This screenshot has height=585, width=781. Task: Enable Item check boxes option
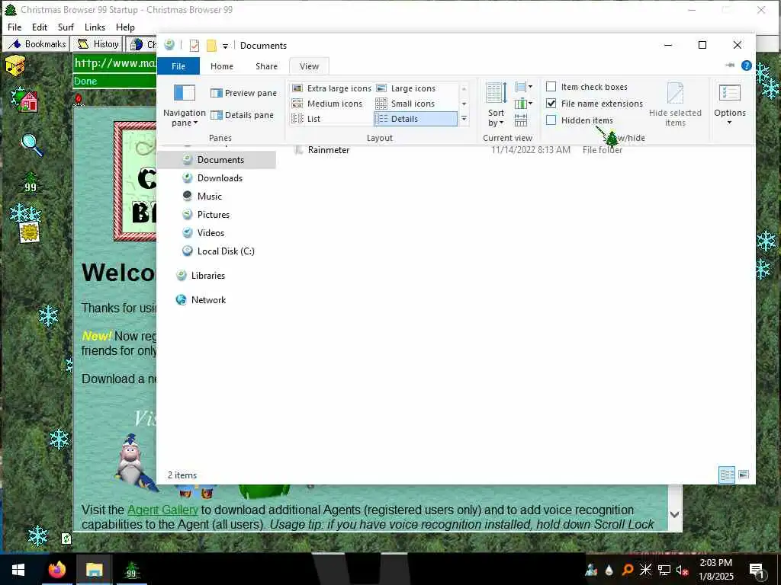point(587,87)
